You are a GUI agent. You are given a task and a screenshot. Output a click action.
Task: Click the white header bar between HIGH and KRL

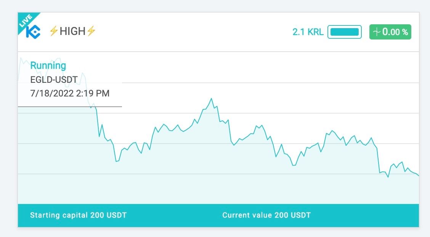[192, 32]
